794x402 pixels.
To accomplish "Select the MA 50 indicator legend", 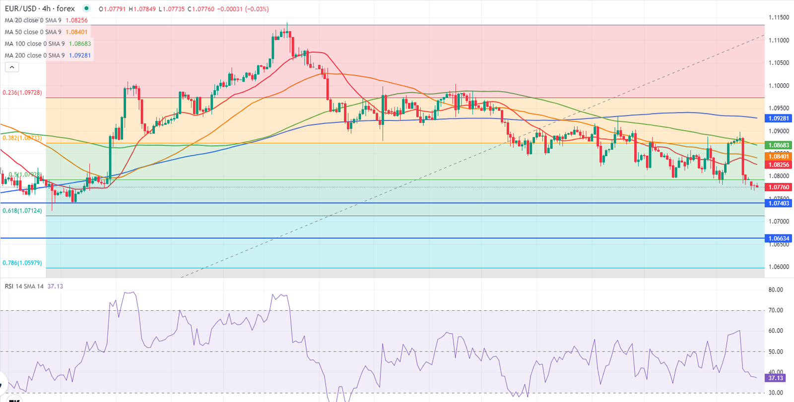I will point(33,32).
